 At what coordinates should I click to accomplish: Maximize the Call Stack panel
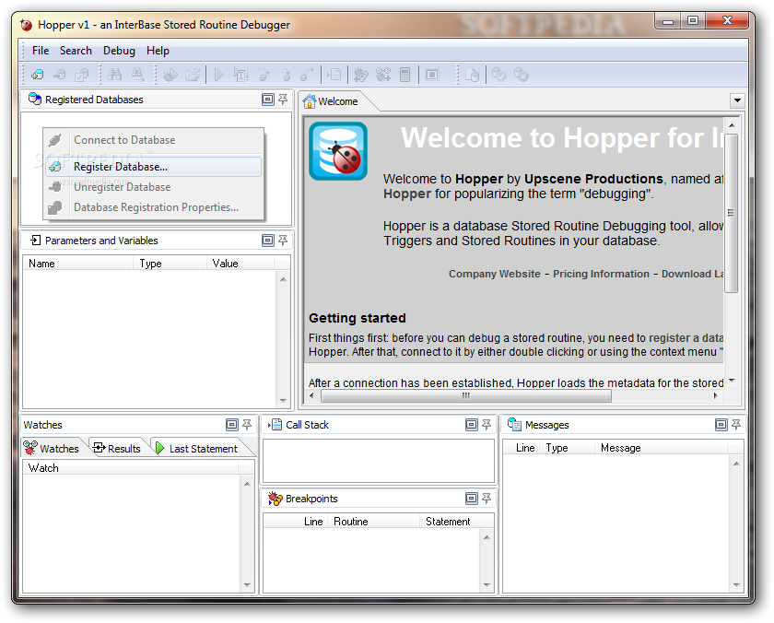pyautogui.click(x=472, y=425)
